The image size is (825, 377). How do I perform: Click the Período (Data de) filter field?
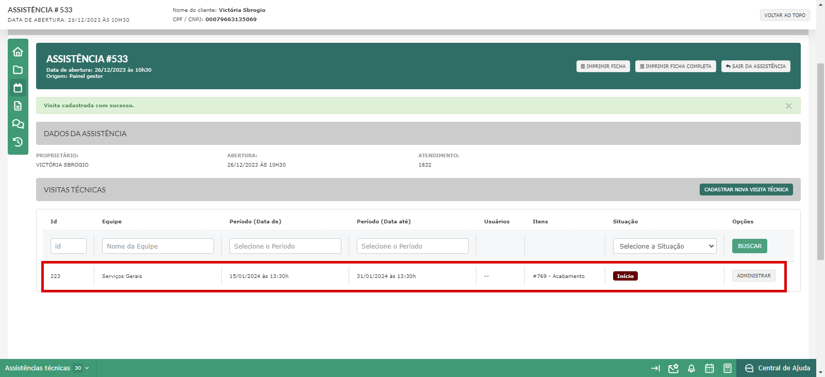click(285, 246)
